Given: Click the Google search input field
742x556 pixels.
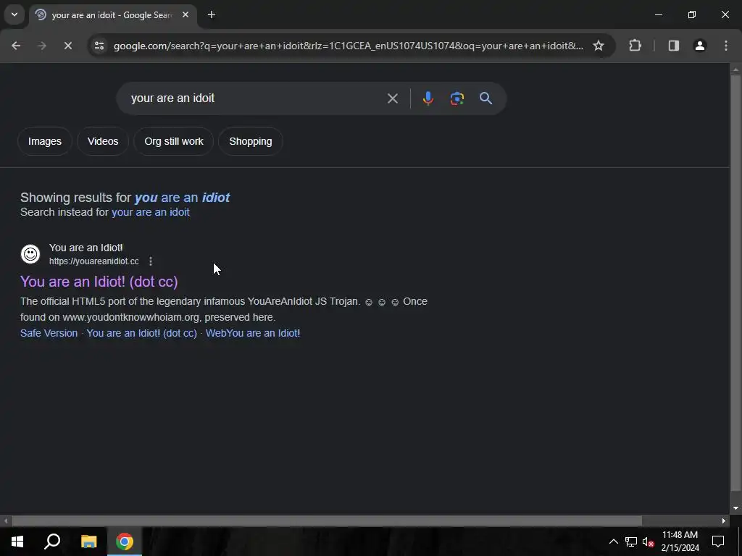Looking at the screenshot, I should click(256, 98).
